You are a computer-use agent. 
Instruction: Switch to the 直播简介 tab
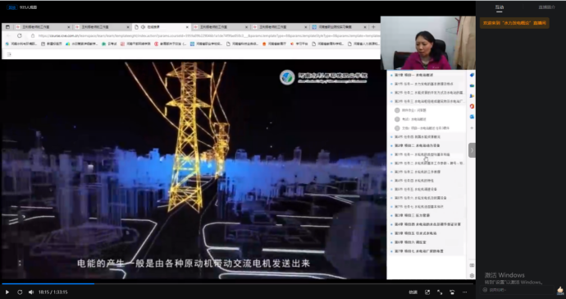pyautogui.click(x=546, y=7)
